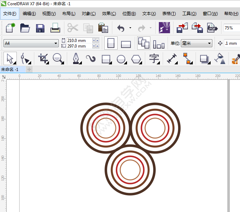Select the Pen tool
The width and height of the screenshot is (240, 212).
tap(76, 59)
